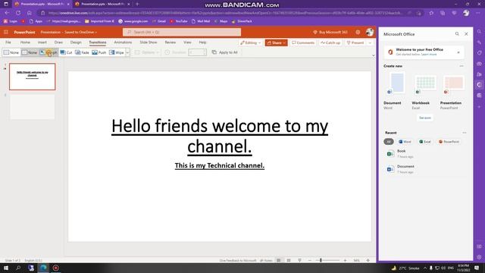Show All recent files filter
Viewport: 485px width, 273px height.
389,142
